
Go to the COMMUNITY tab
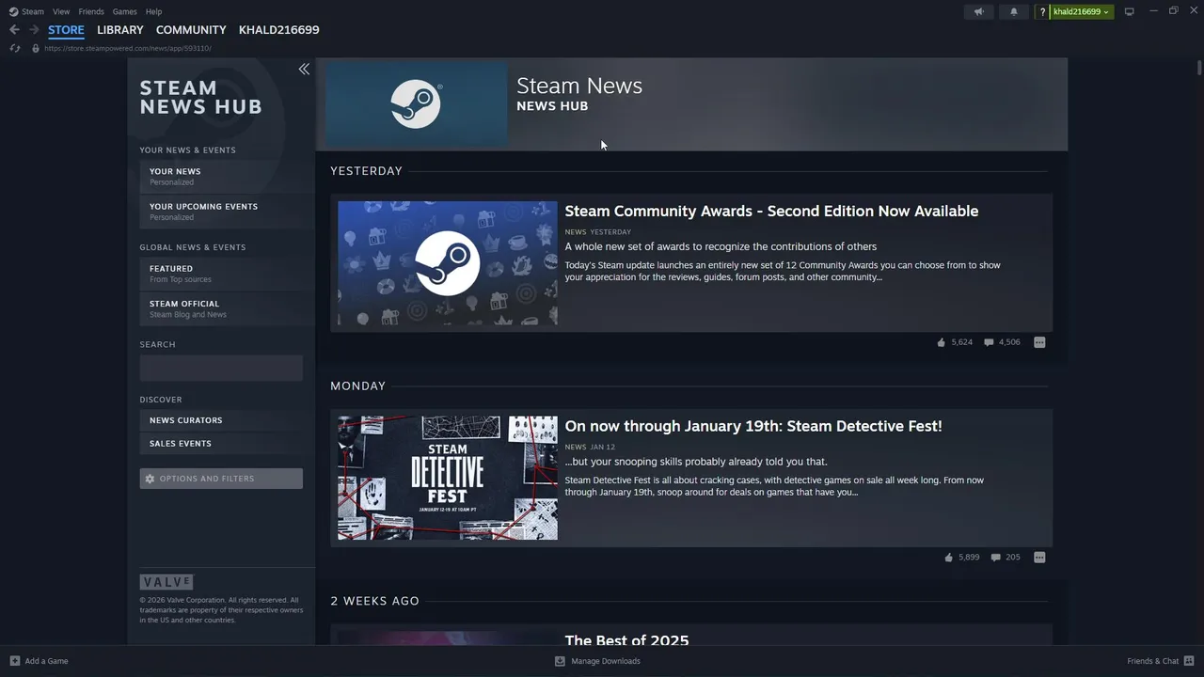click(191, 30)
